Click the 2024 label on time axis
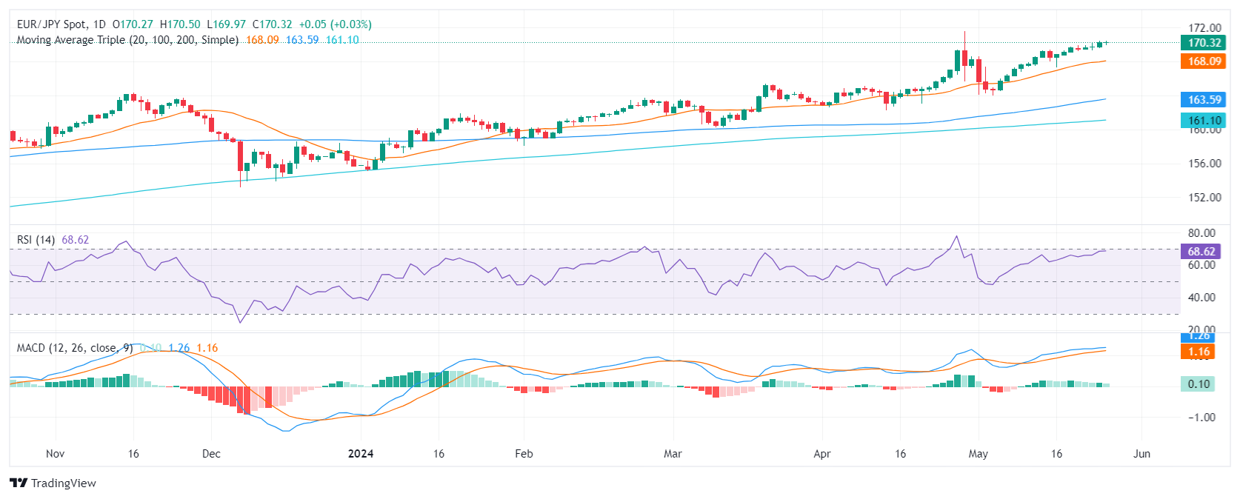Screen dimensions: 1240x499 point(361,454)
